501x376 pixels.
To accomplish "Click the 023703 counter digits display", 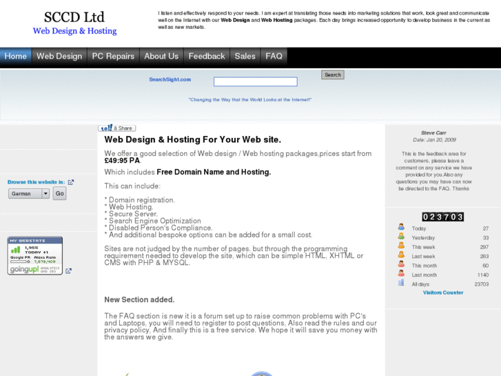I will click(x=443, y=217).
